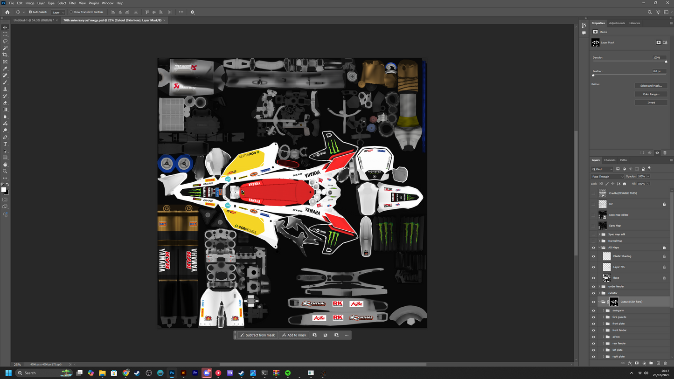Click the Subtract from mask button

coord(257,335)
